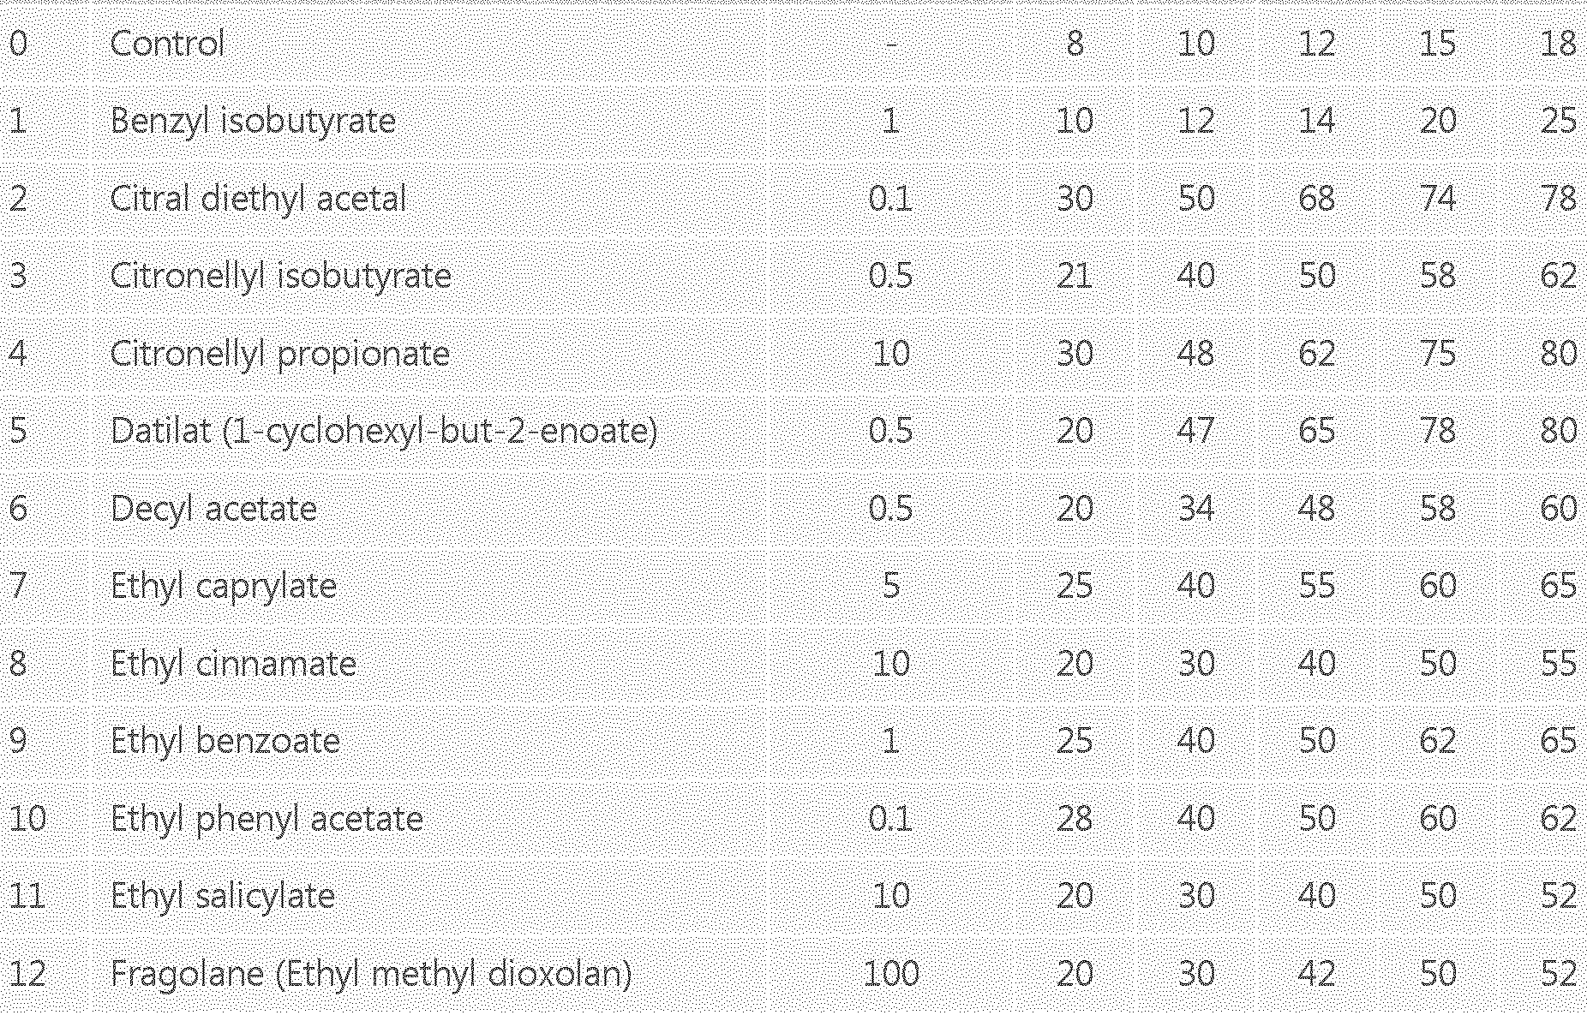Screen dimensions: 1587x1021
Task: Select Datilat (1-cyclohexyl-but-2-enoate) cell
Action: 383,431
